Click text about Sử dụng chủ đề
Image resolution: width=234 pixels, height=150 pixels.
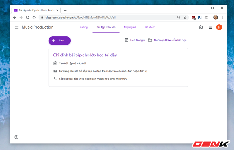tap(103, 71)
